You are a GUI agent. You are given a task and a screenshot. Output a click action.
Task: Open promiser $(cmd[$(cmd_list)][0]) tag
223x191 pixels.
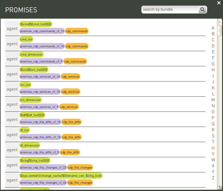(36, 24)
